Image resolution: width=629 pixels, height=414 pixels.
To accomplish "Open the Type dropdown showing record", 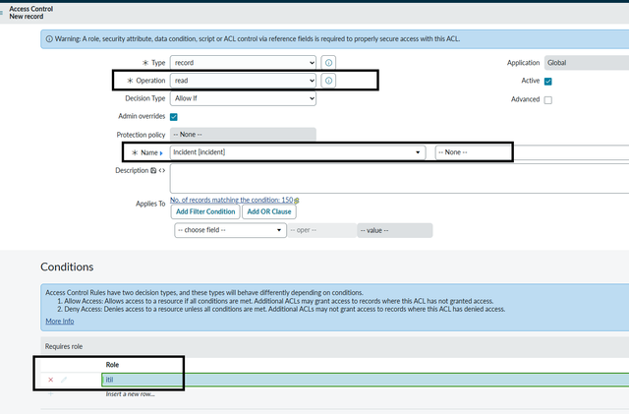I will tap(243, 63).
